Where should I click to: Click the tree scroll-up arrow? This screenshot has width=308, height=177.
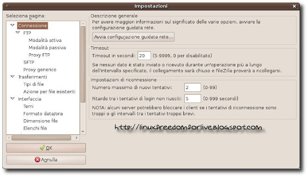point(83,23)
